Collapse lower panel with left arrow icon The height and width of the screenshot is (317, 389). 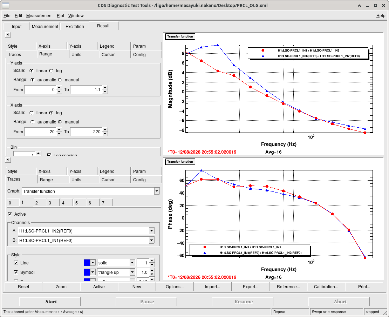[x=8, y=160]
